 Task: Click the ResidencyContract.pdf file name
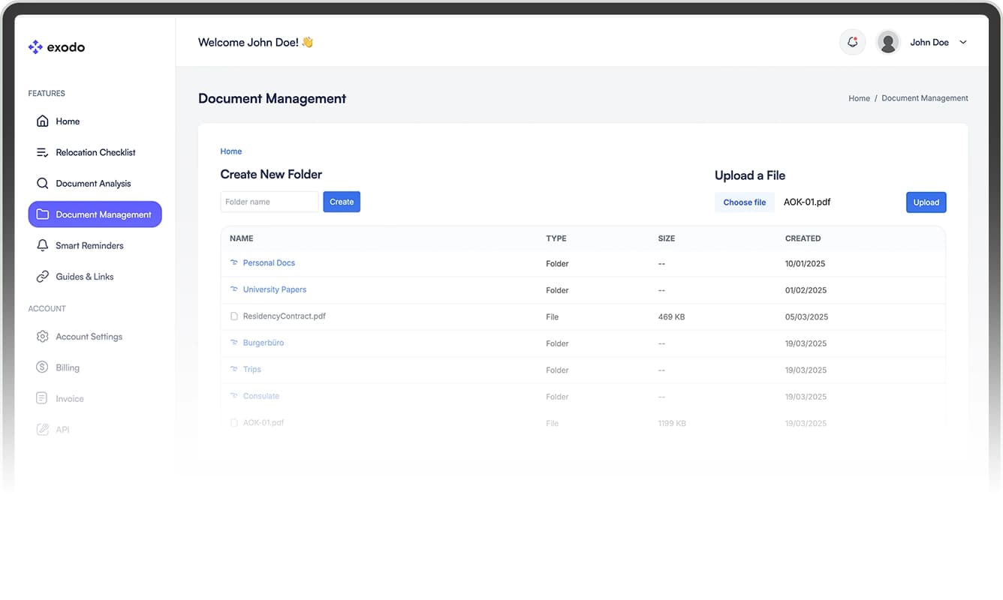(x=285, y=316)
